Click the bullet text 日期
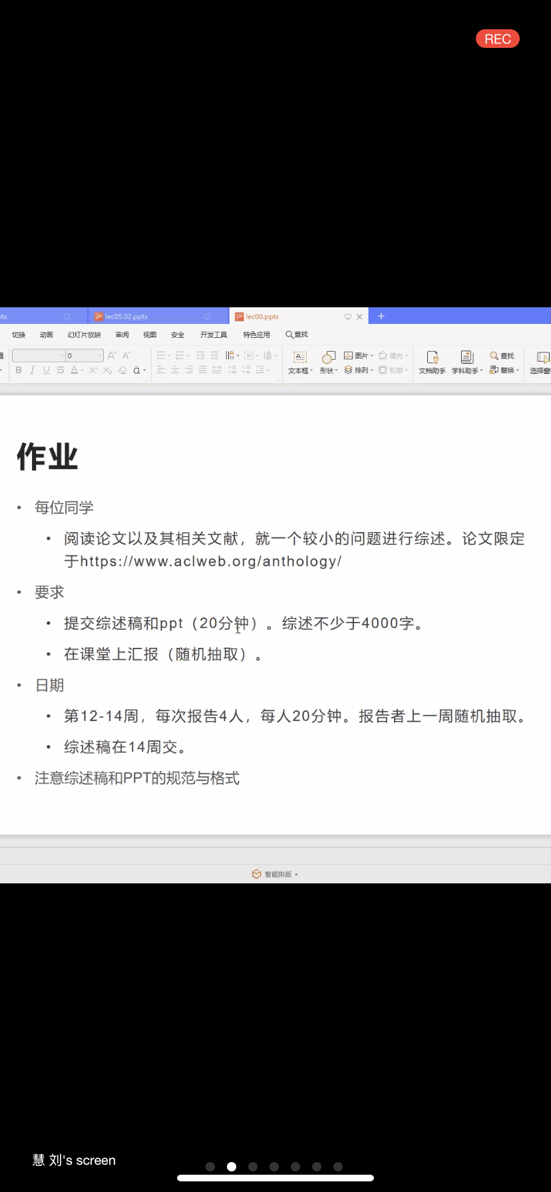The image size is (551, 1192). click(x=49, y=685)
